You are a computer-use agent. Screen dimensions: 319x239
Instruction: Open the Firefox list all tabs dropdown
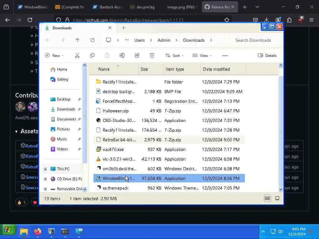tap(257, 7)
